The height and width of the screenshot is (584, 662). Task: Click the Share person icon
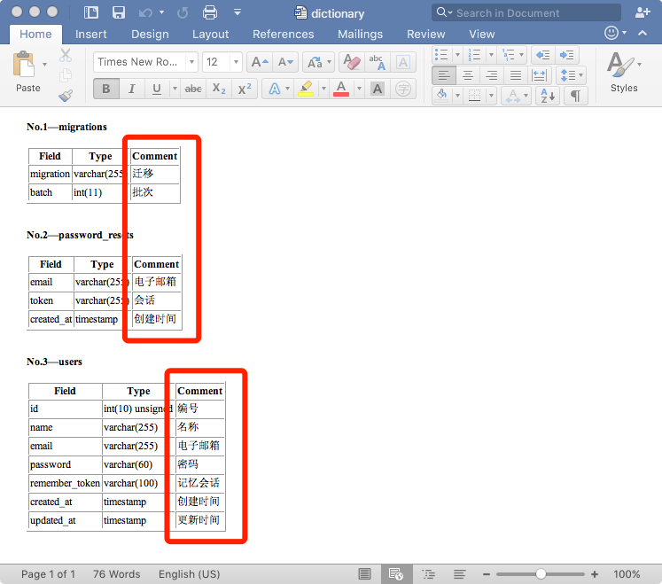[x=643, y=12]
